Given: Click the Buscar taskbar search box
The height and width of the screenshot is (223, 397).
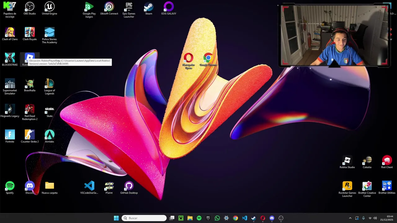Looking at the screenshot, I should (x=144, y=218).
